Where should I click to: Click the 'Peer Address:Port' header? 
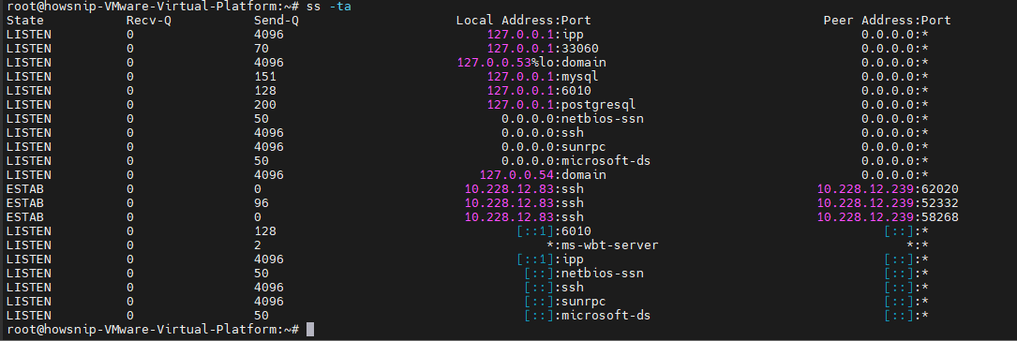click(x=888, y=20)
